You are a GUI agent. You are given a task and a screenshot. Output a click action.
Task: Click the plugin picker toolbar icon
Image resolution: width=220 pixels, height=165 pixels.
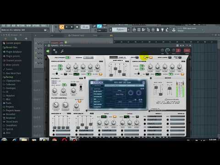162,30
